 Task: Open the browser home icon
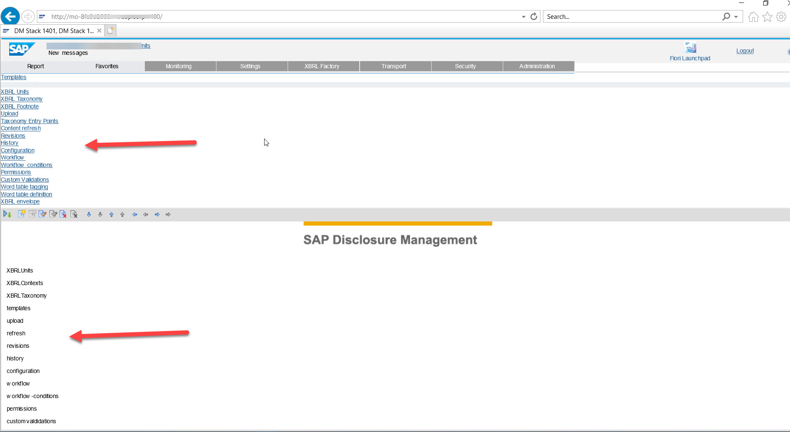click(x=753, y=17)
